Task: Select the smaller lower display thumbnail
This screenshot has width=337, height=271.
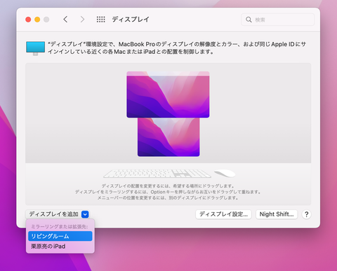Action: coord(168,137)
